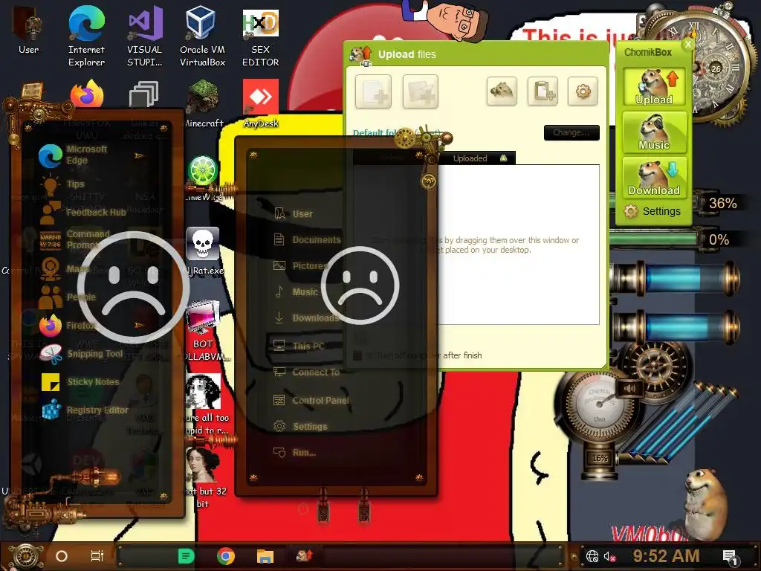Launch Registry Editor from start menu

(x=85, y=410)
